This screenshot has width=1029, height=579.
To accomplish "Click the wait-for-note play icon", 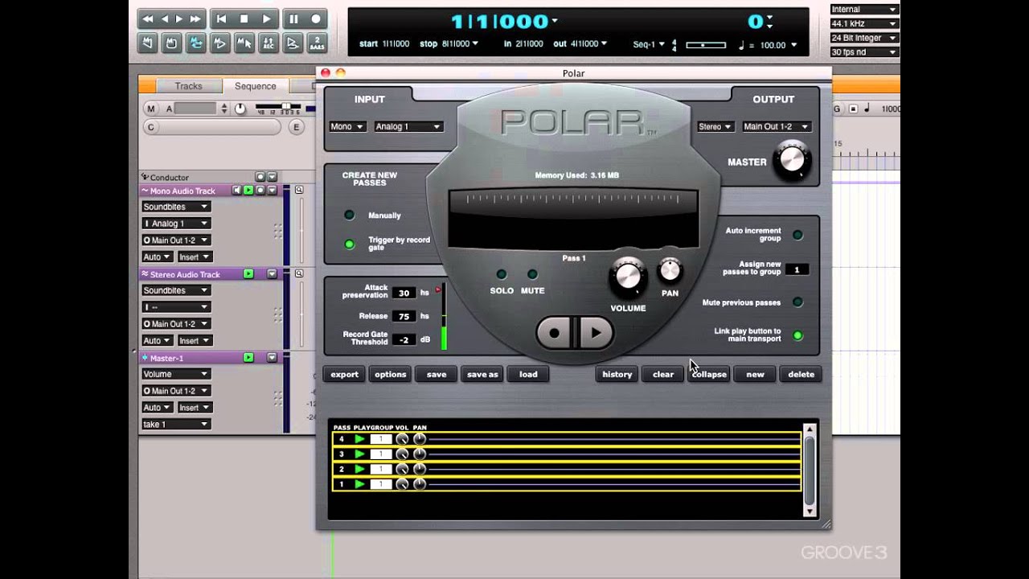I will click(293, 43).
